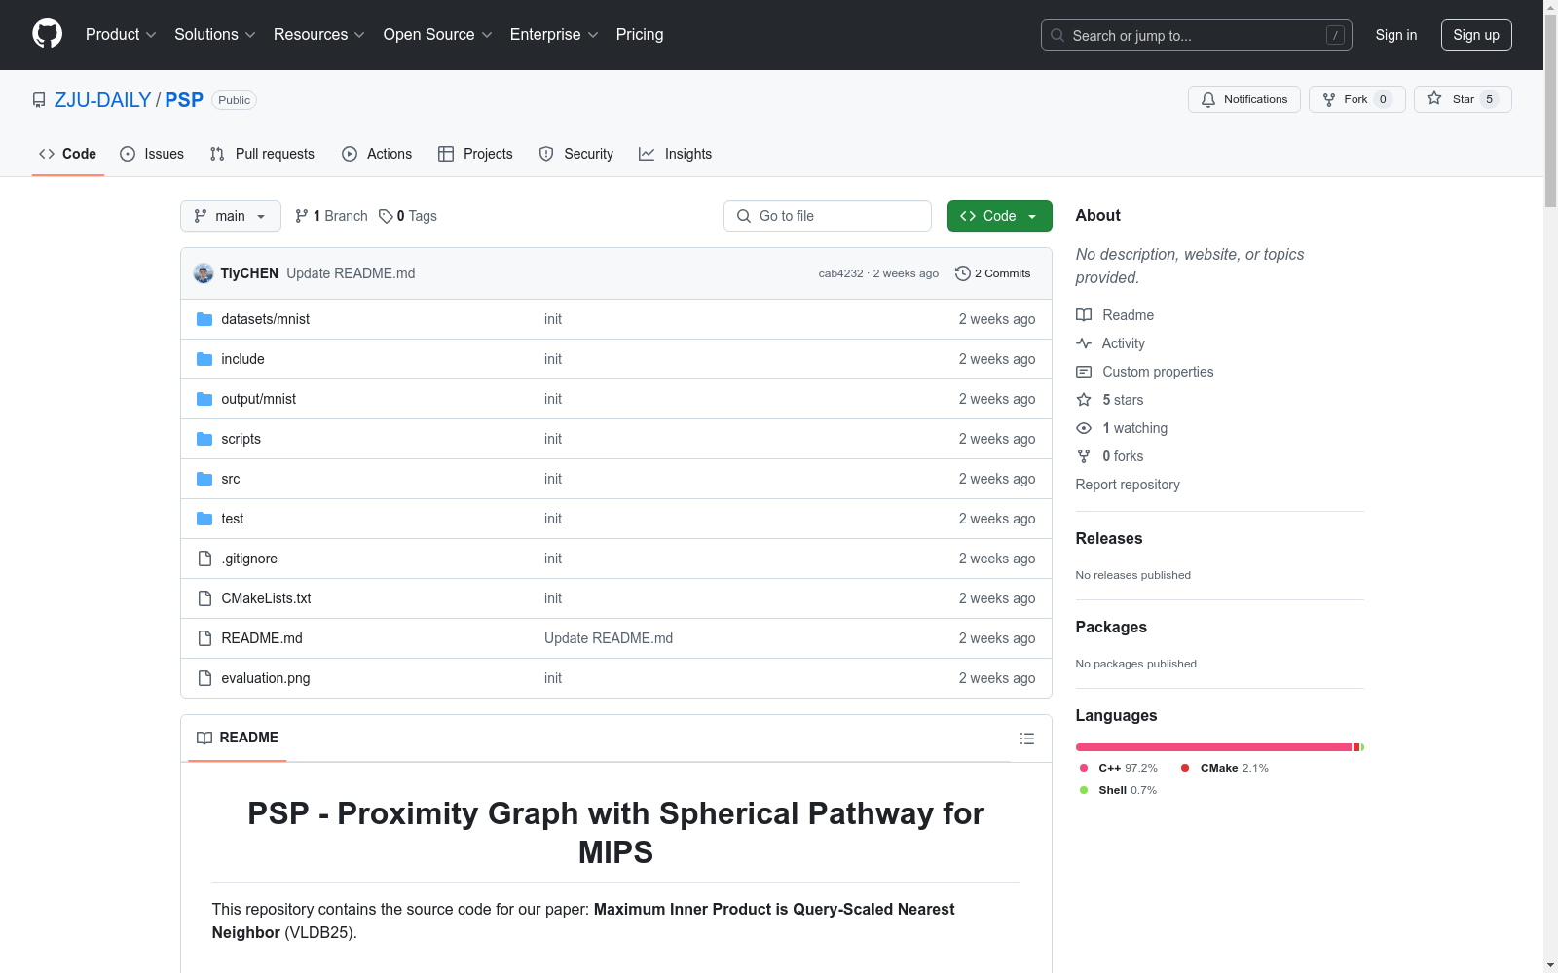
Task: Focus the Search or jump to field
Action: click(x=1197, y=35)
